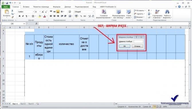Click the Ширина столбца input field
The height and width of the screenshot is (109, 192).
[x=138, y=42]
